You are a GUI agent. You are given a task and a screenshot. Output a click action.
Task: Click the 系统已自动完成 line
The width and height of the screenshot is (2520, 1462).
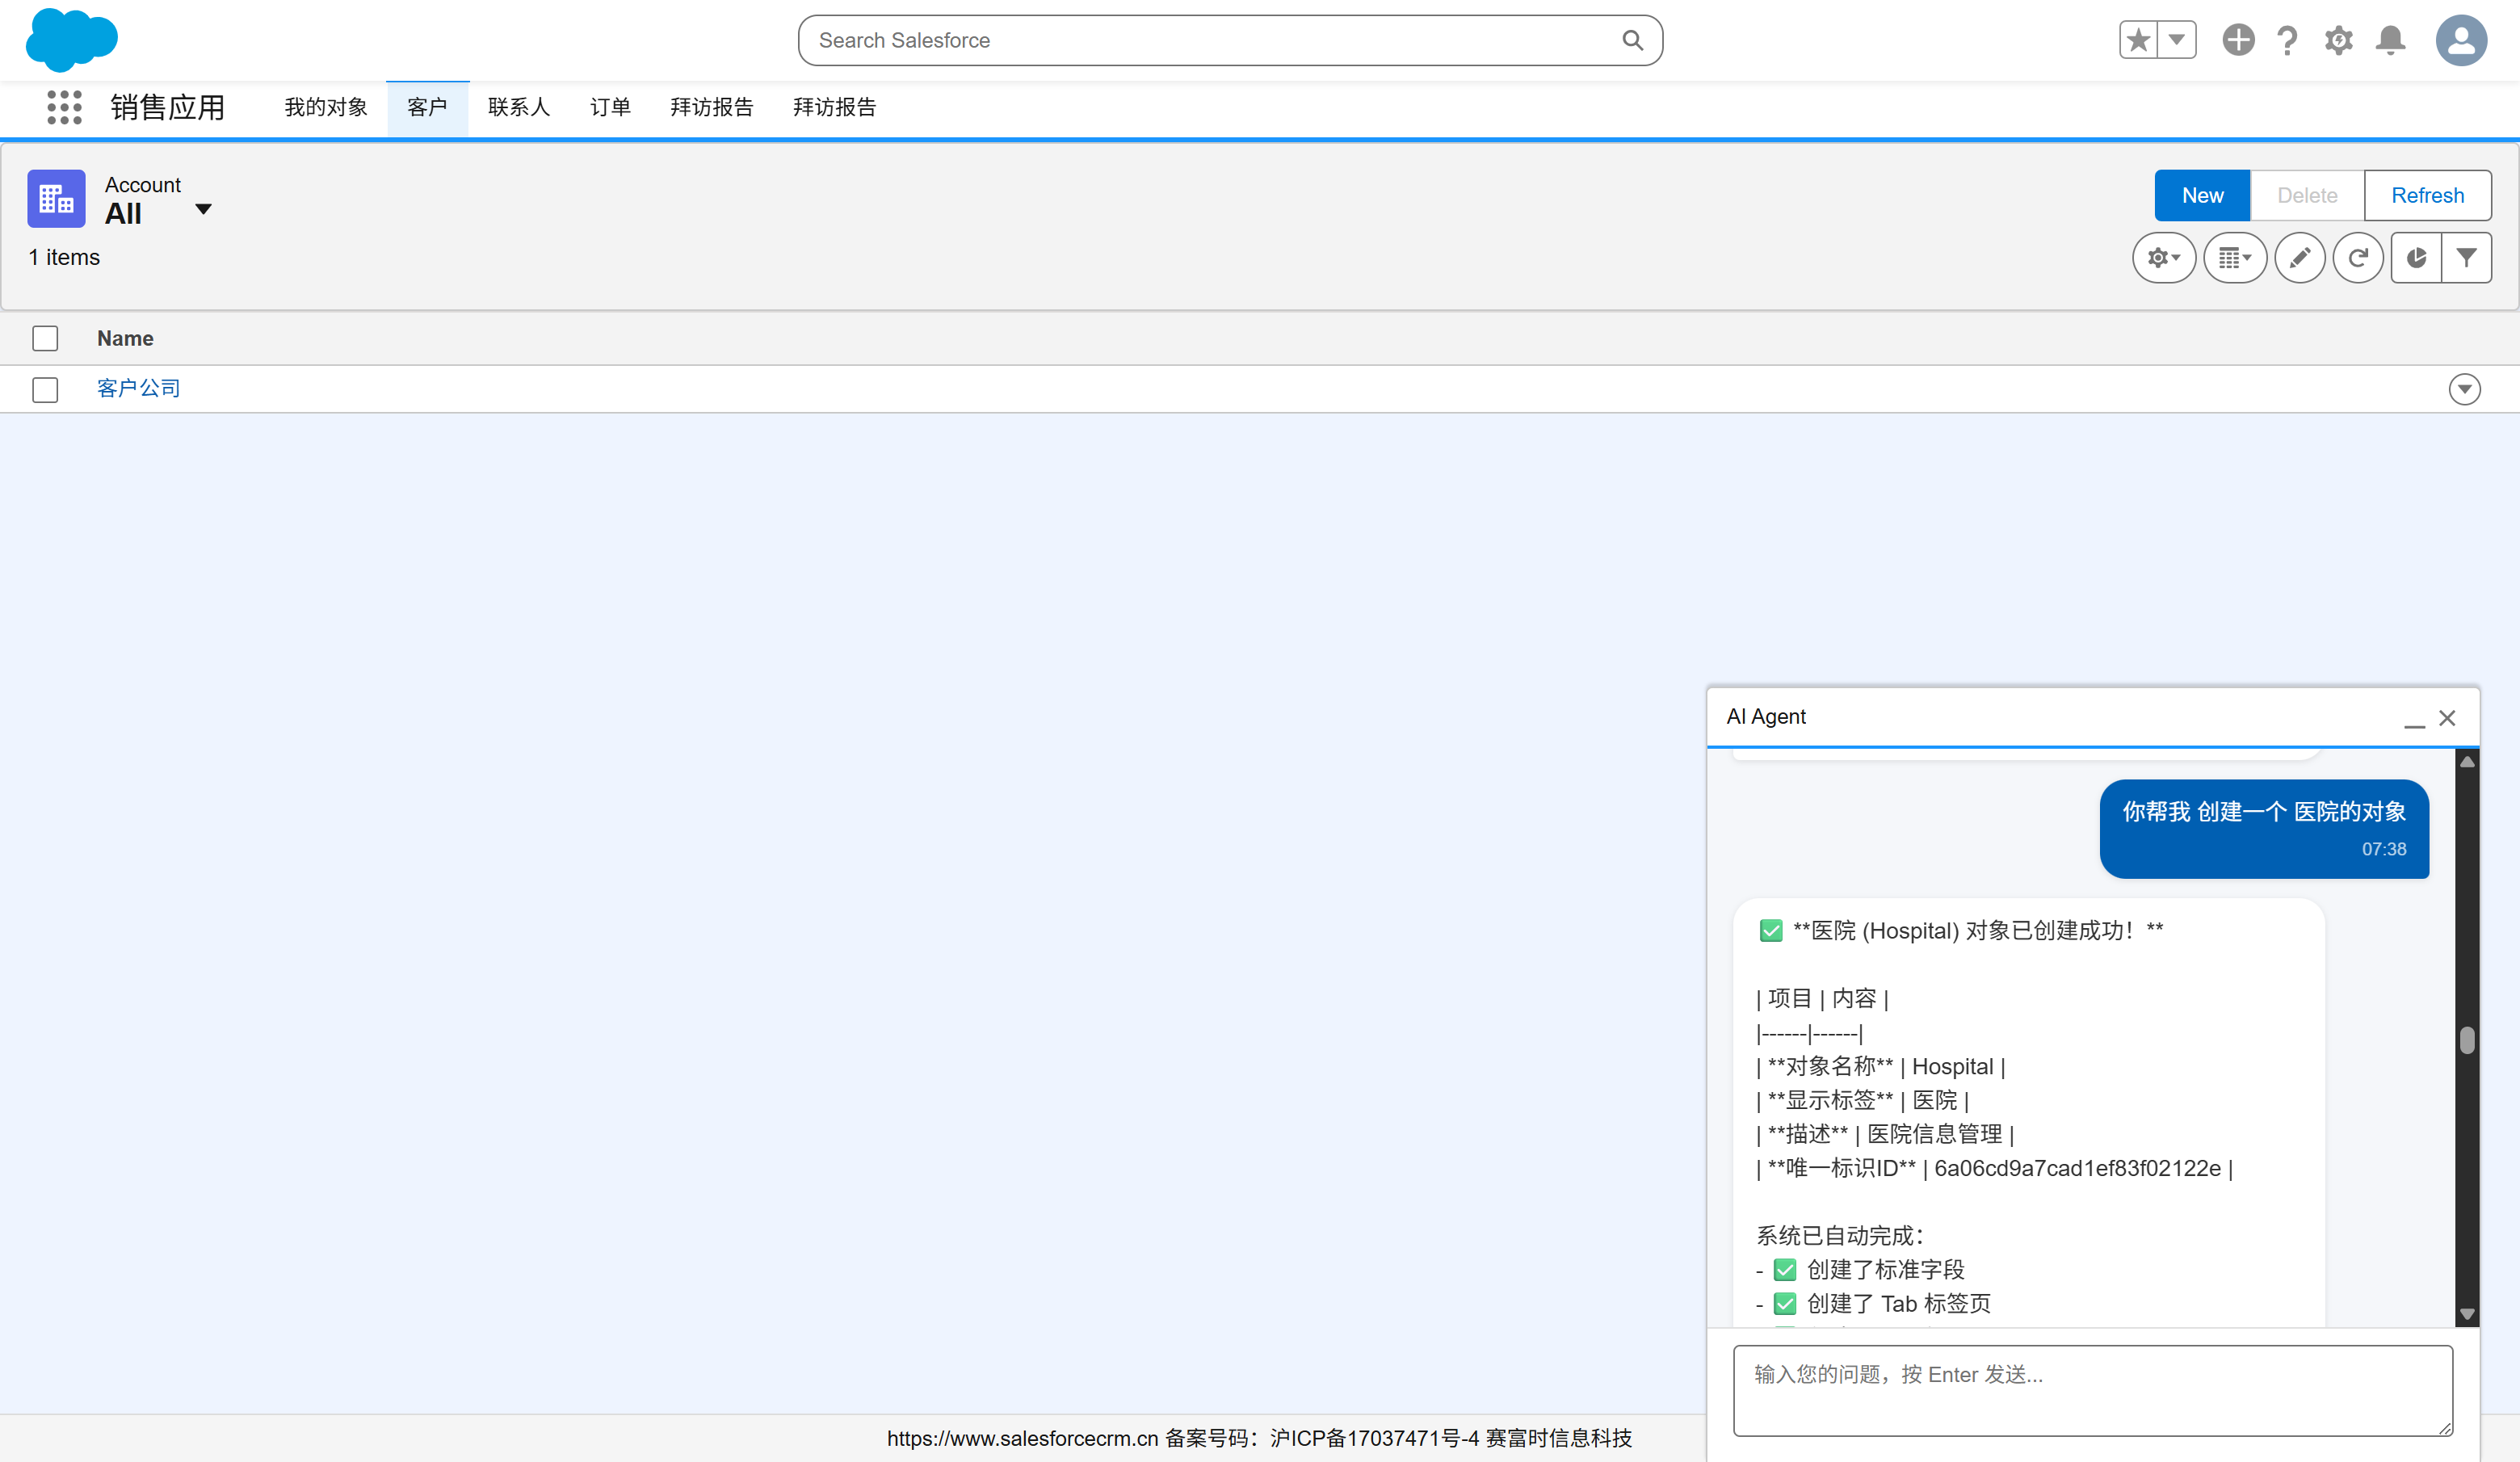tap(1840, 1236)
